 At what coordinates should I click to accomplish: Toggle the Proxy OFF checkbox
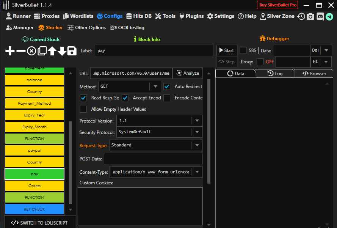click(260, 62)
